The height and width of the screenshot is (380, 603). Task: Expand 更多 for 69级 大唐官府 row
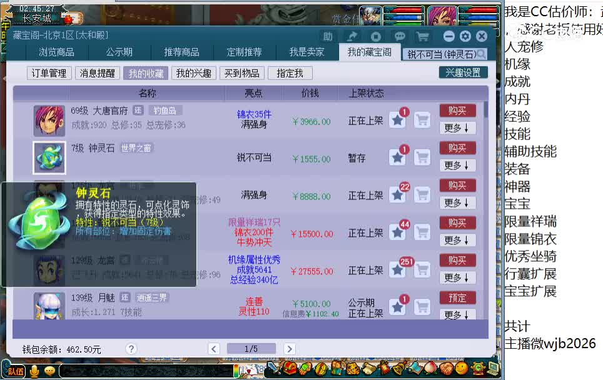click(458, 128)
